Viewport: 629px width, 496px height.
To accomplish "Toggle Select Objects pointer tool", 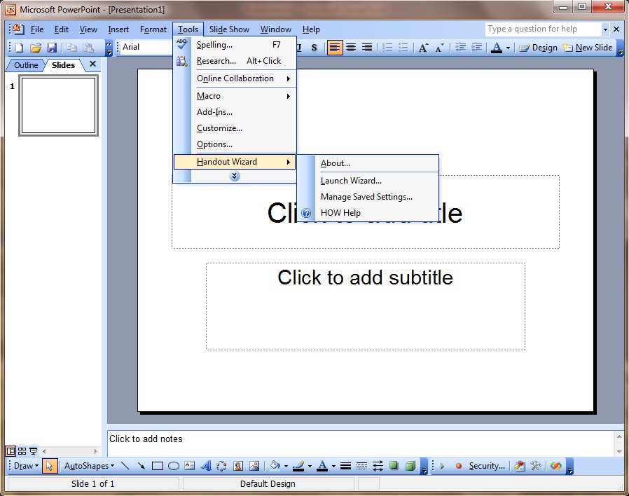I will tap(49, 465).
